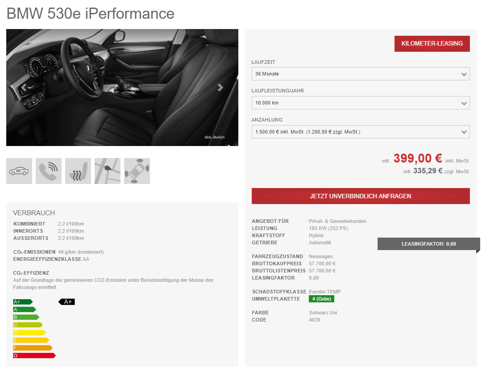Show the next car image

[x=220, y=88]
